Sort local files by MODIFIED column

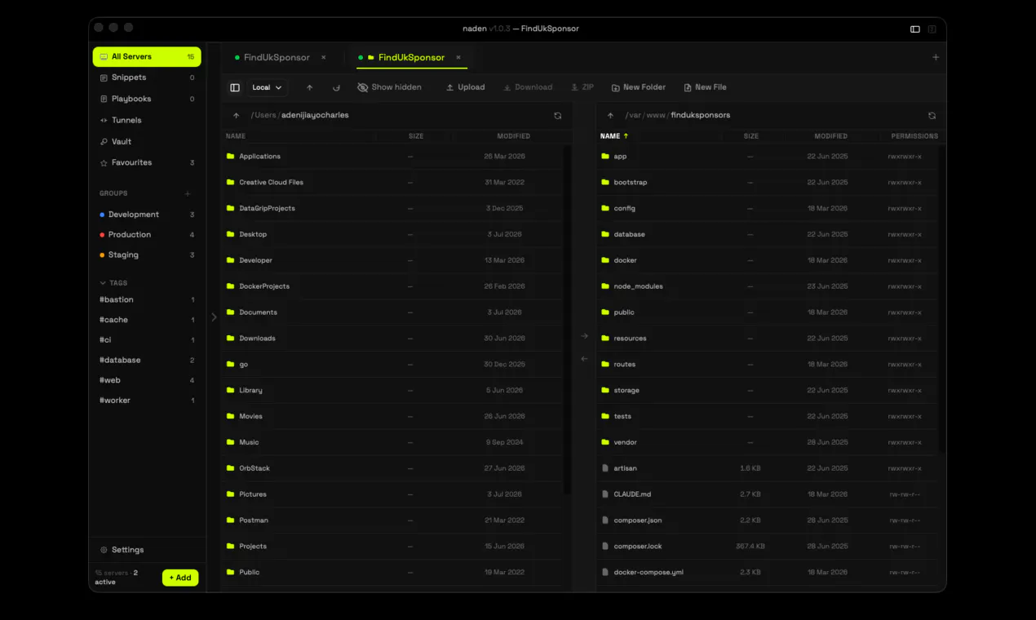(514, 136)
